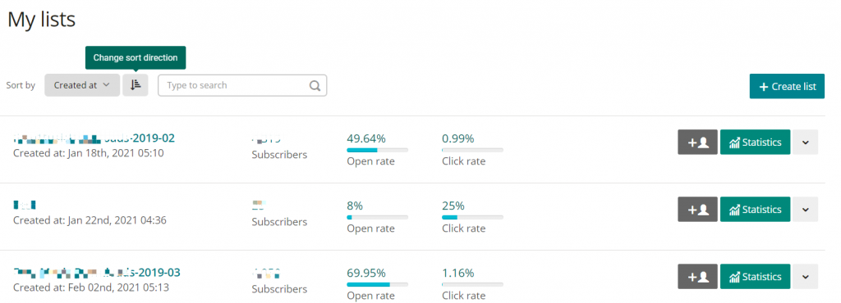The image size is (841, 303).
Task: Open the list ending in 2019-02
Action: coord(94,138)
